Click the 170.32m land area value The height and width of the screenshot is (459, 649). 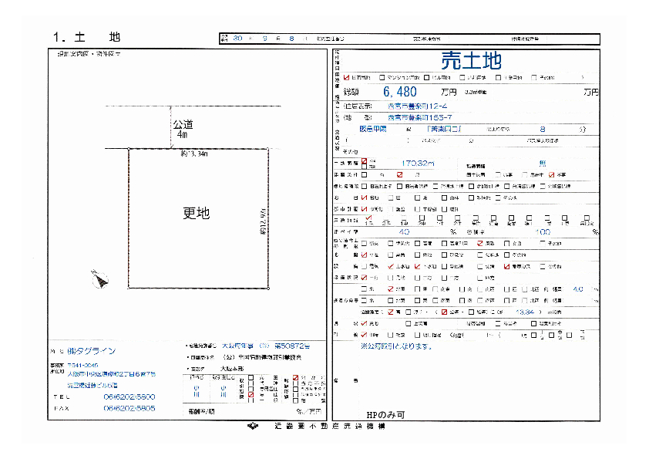(419, 164)
